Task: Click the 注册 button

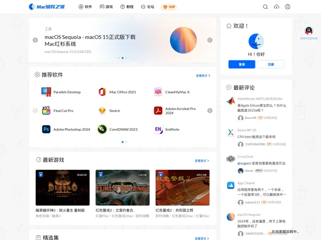Action: pyautogui.click(x=271, y=64)
